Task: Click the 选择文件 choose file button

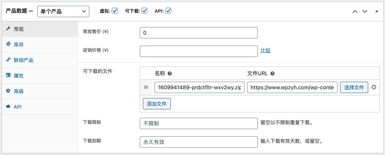Action: [x=354, y=87]
